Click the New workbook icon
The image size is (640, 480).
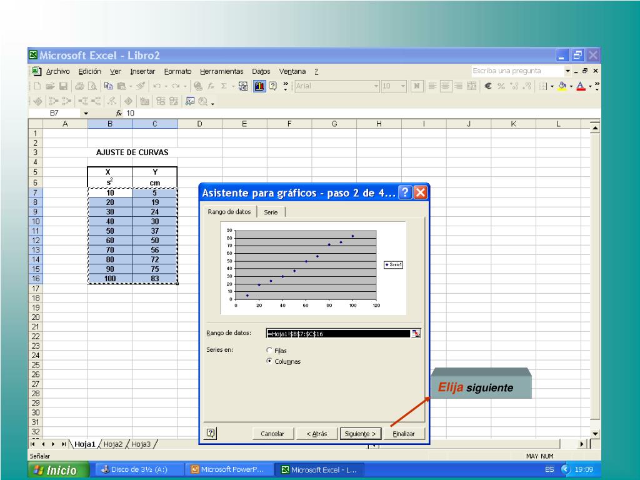point(37,86)
